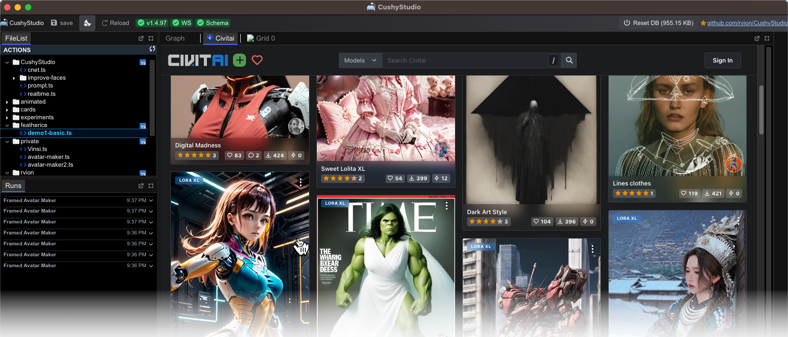Screen dimensions: 788x337
Task: Open the three-dot menu on Hulk TIME card
Action: click(447, 206)
